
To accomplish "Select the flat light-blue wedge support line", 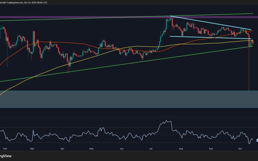I will pyautogui.click(x=210, y=38).
